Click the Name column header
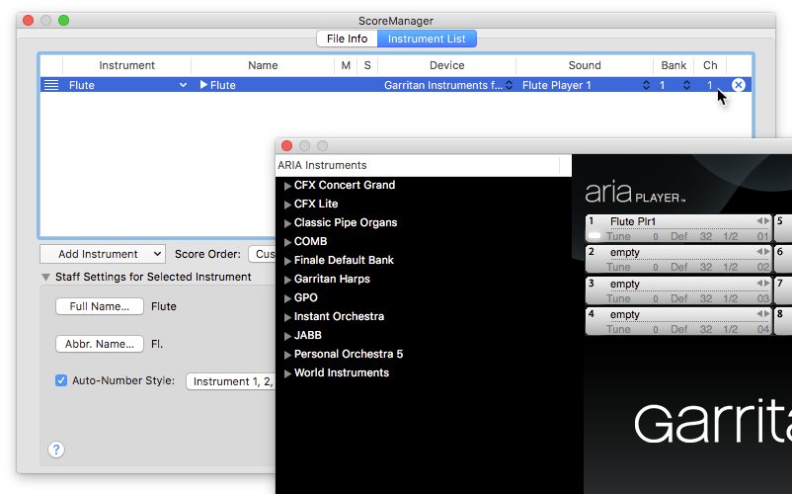The width and height of the screenshot is (792, 494). pyautogui.click(x=263, y=65)
